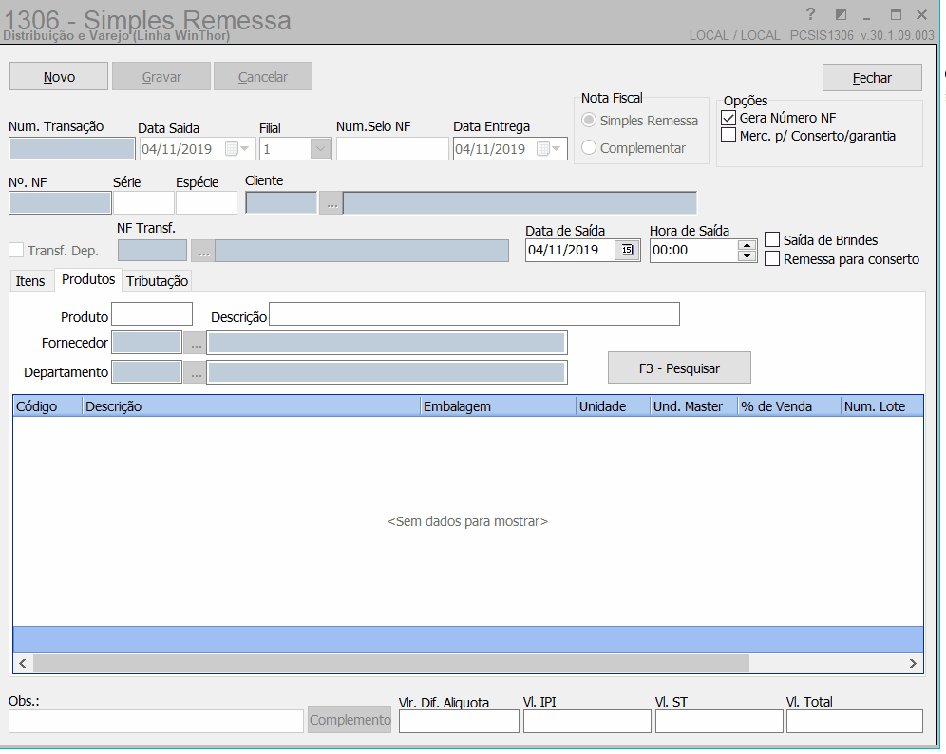The image size is (946, 754).
Task: Click the Fechar button
Action: coord(872,78)
